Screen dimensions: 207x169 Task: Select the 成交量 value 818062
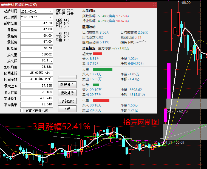click(x=36, y=54)
